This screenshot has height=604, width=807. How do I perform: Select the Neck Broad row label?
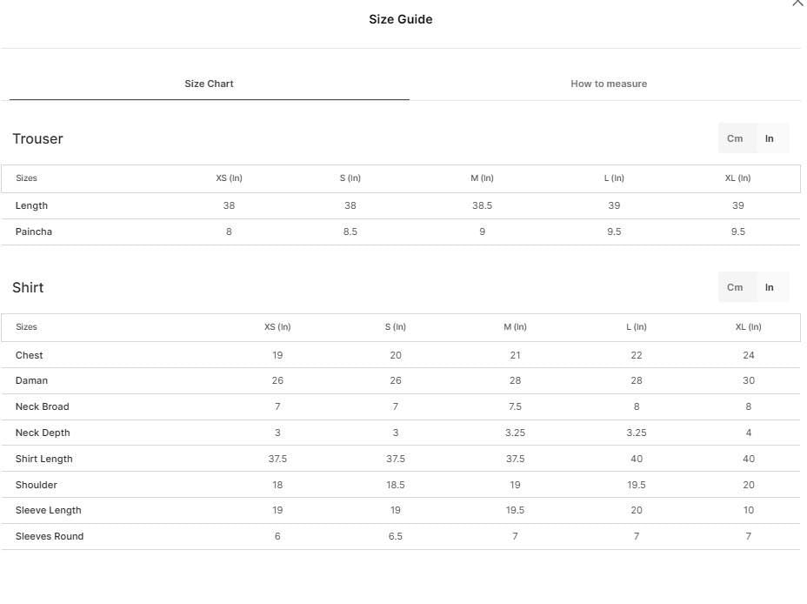(43, 406)
